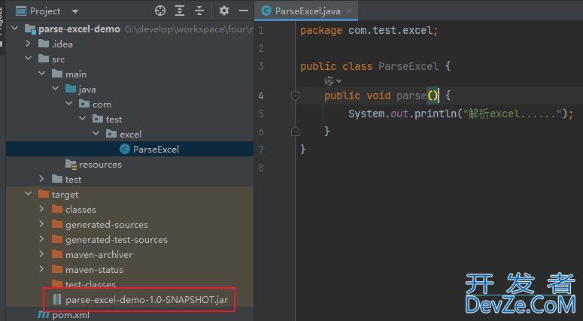Screen dimensions: 583x321
Task: Expand the test folder under src
Action: pos(41,179)
